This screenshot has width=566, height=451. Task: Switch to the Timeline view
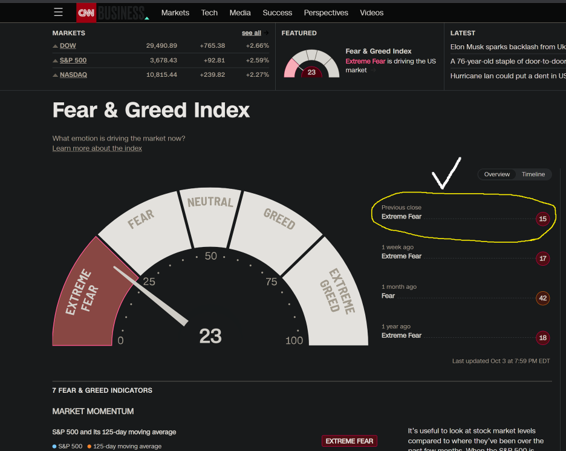tap(533, 174)
